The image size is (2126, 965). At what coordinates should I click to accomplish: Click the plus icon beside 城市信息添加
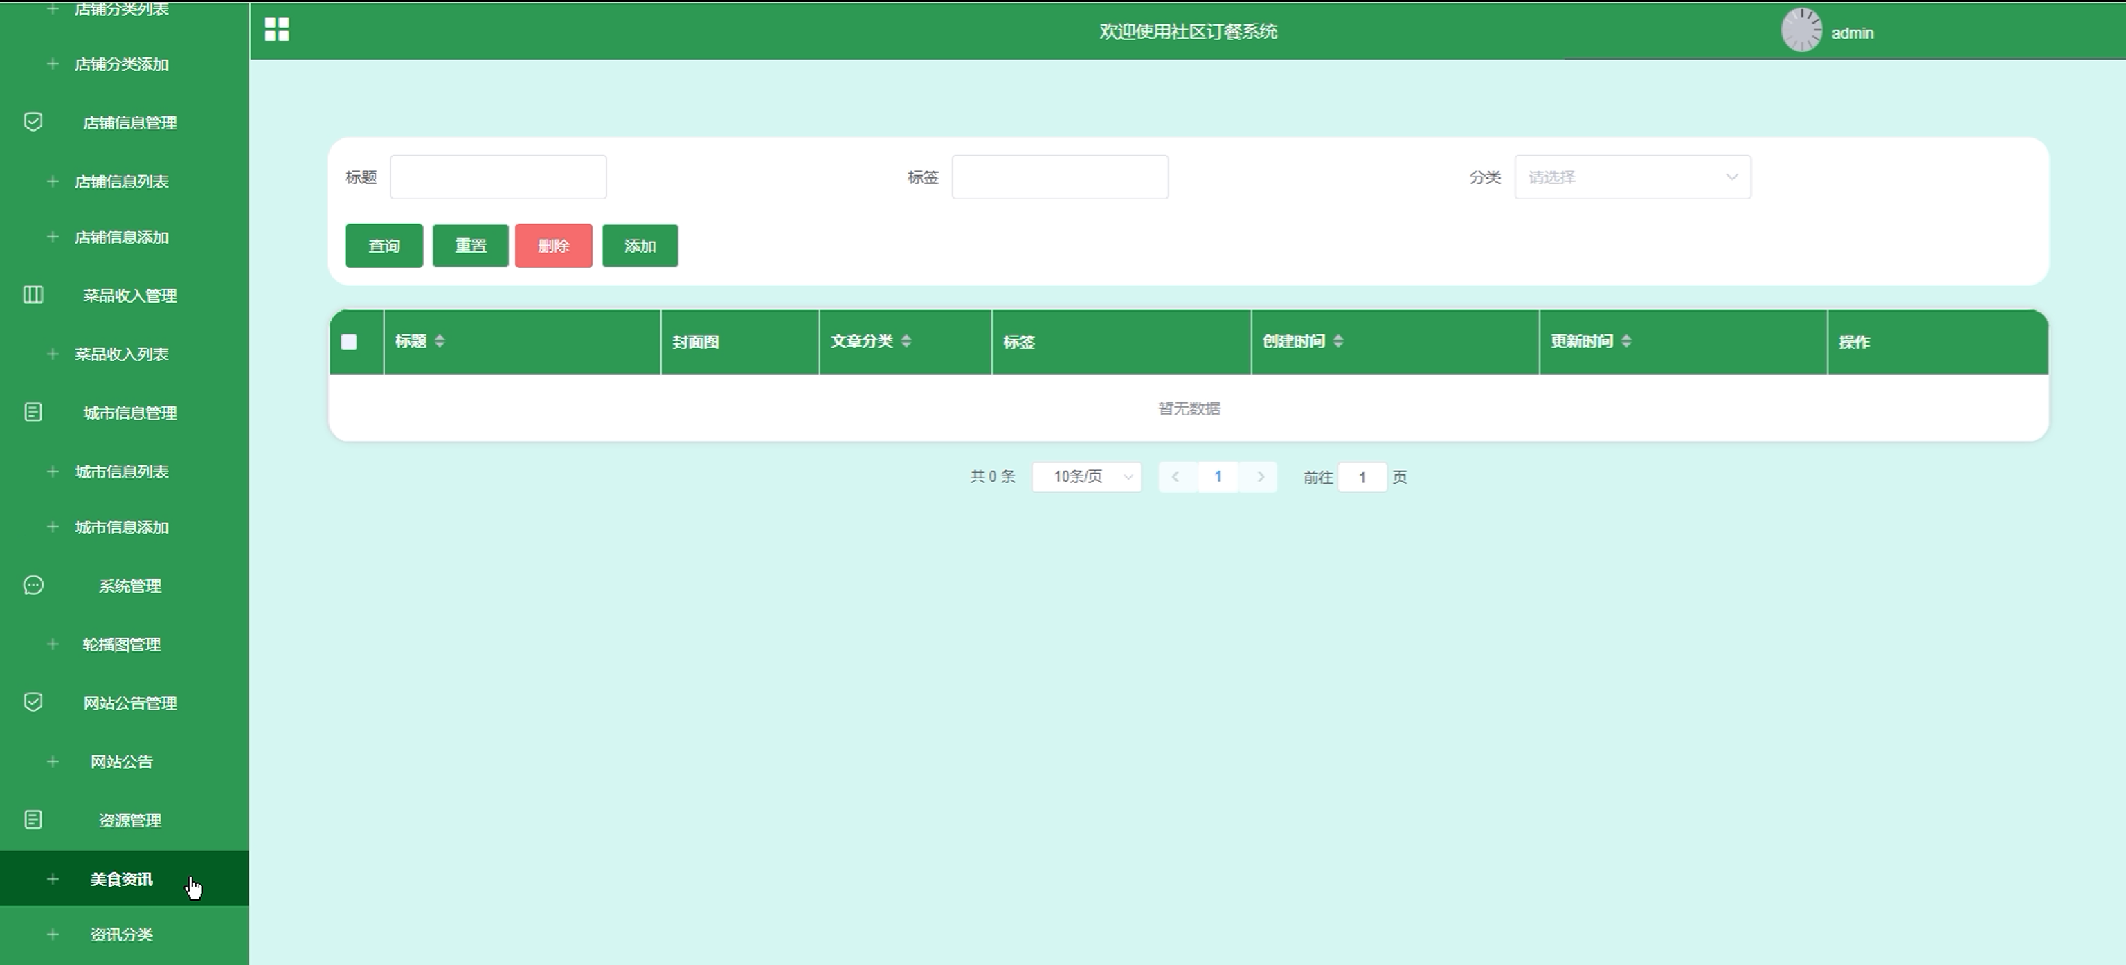(x=53, y=527)
